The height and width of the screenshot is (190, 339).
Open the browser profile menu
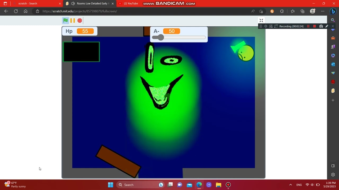[313, 11]
